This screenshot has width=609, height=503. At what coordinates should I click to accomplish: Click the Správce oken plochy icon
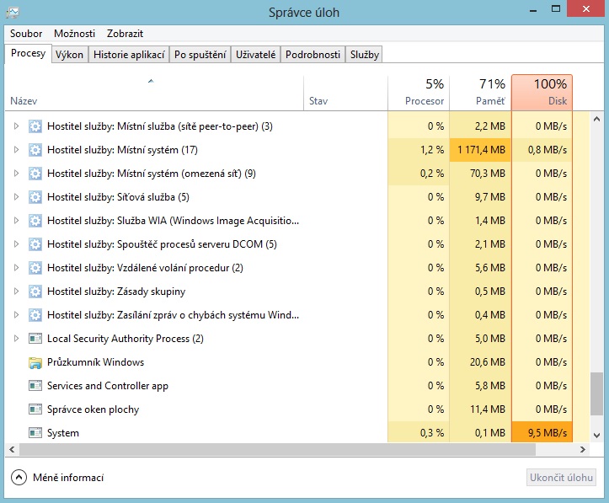click(35, 409)
